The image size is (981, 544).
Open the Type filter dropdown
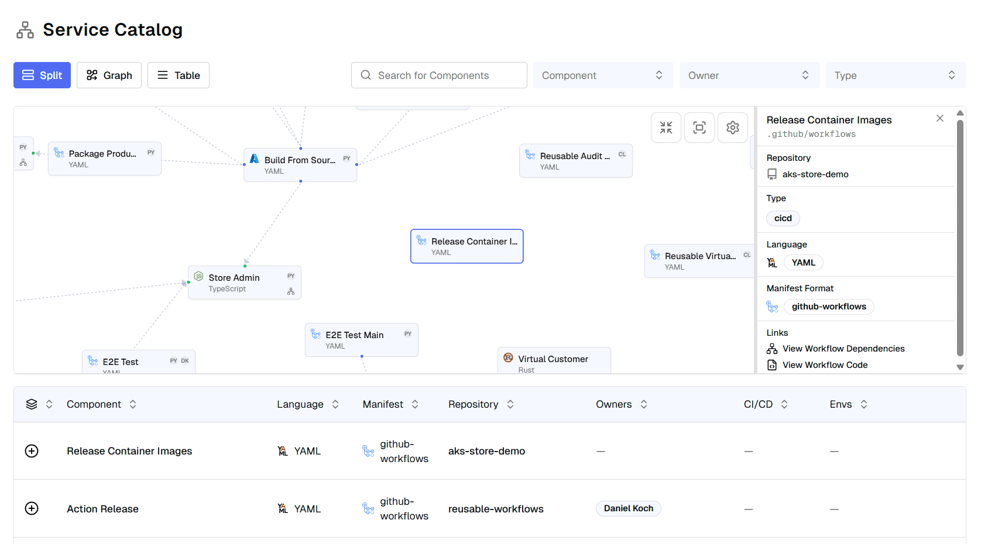click(895, 75)
